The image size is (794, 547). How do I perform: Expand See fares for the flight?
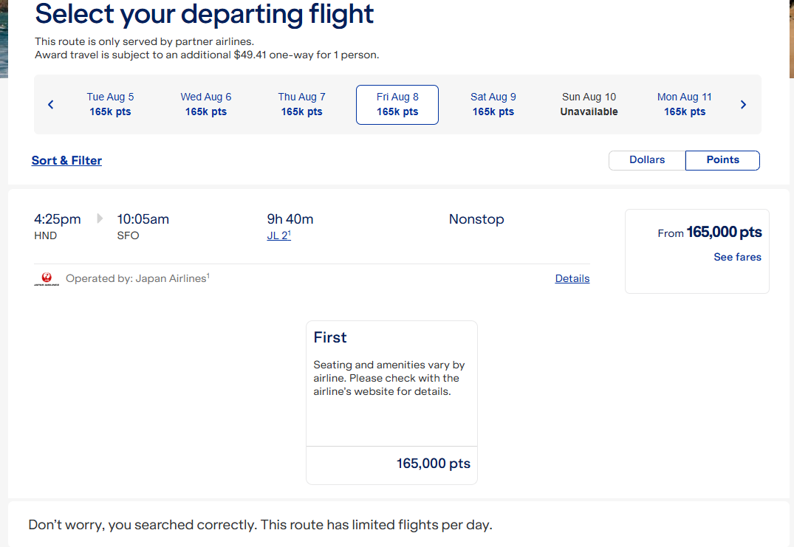click(x=737, y=258)
